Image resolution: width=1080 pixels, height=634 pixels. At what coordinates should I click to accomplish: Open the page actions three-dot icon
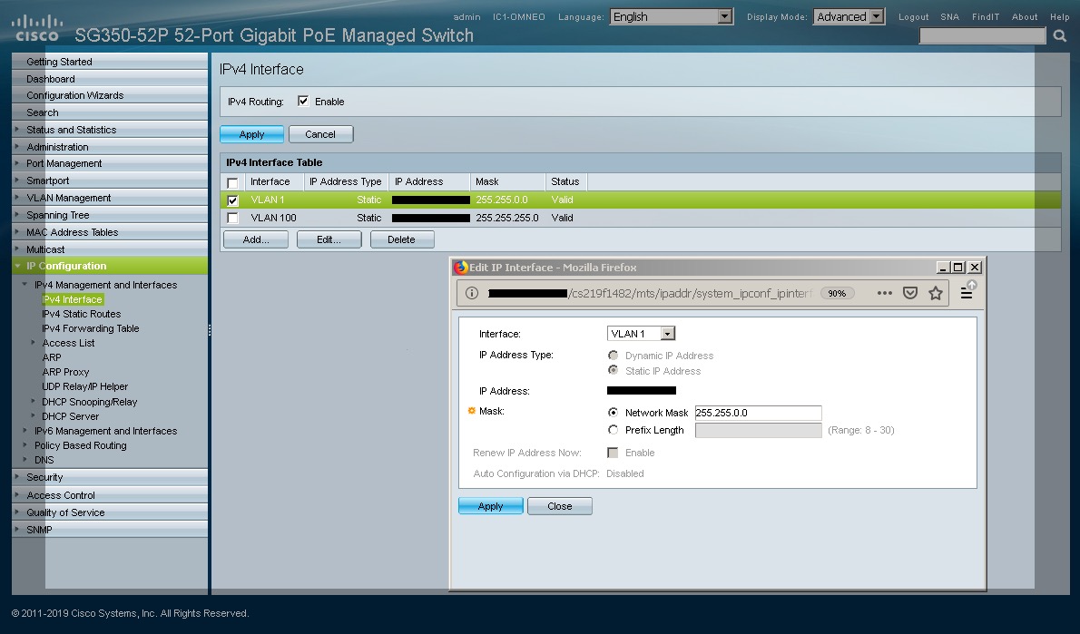point(884,293)
